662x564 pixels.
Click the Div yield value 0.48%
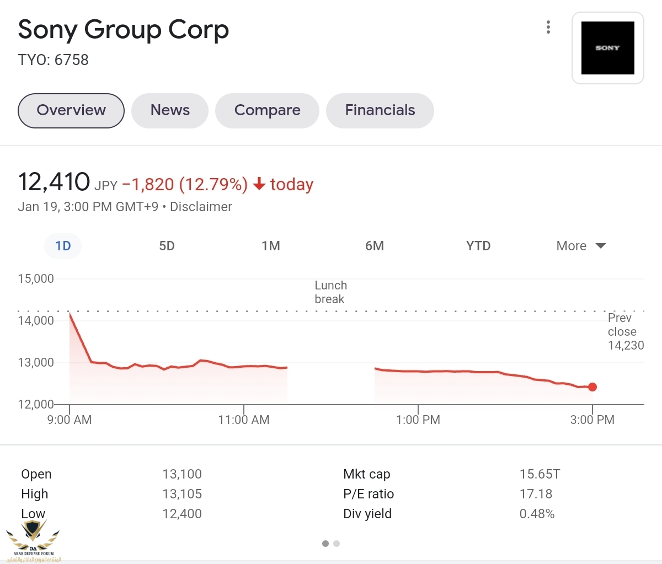(537, 514)
